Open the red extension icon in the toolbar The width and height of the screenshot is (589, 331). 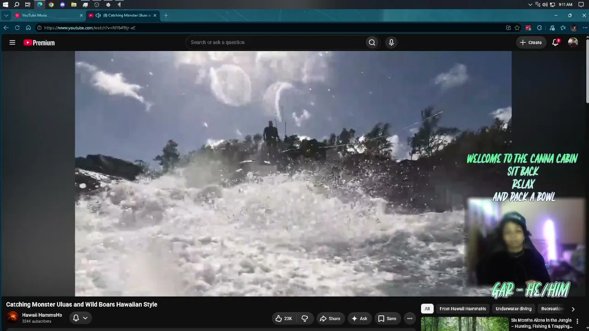[528, 28]
